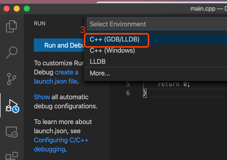Close window with red button

[7, 9]
